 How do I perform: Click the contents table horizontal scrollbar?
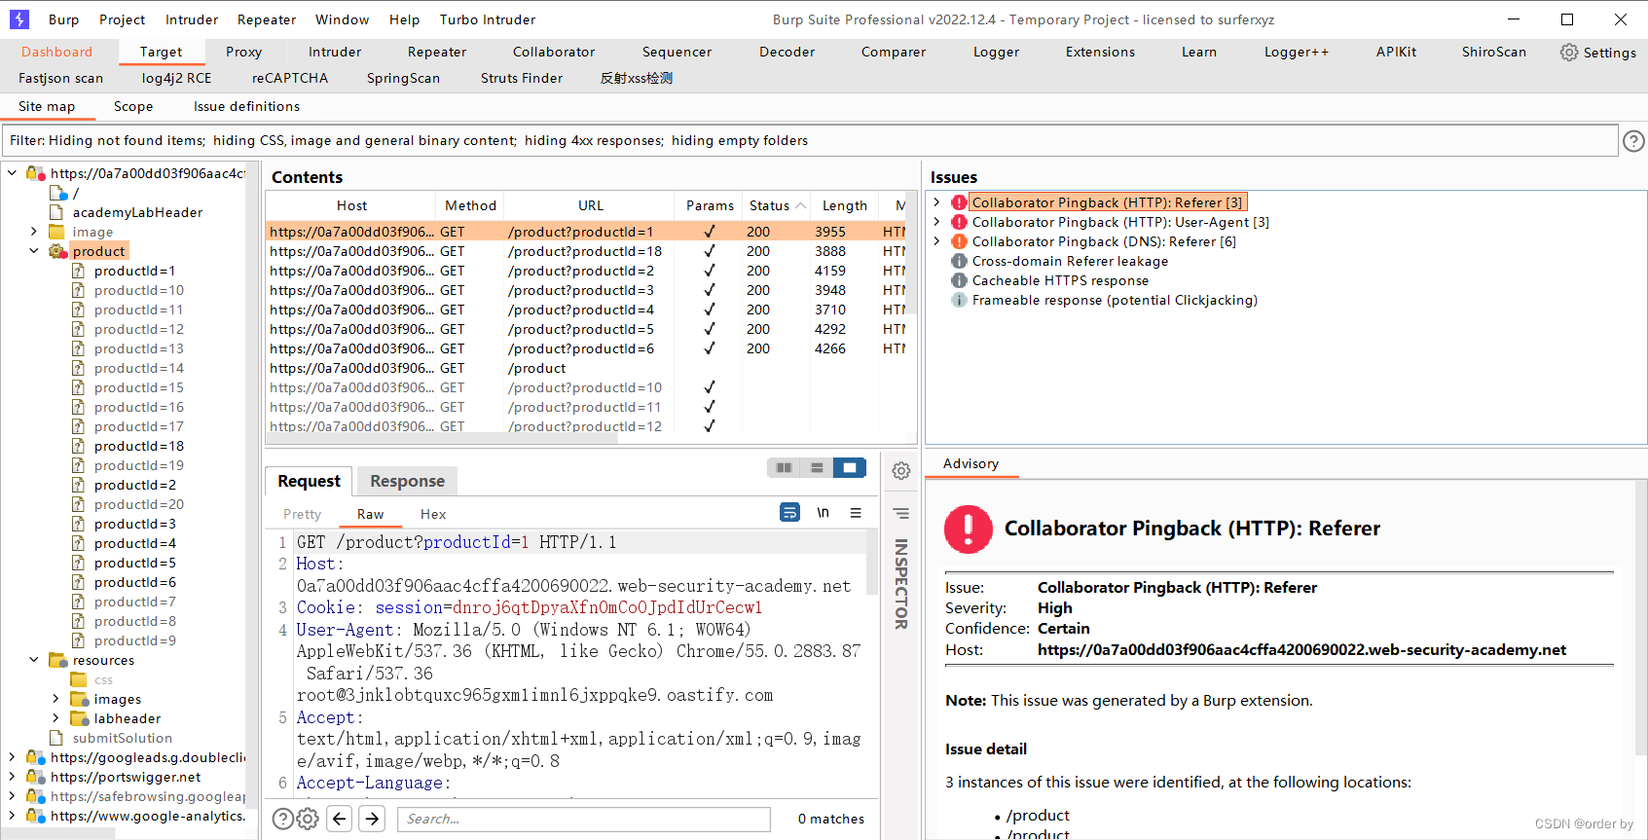click(442, 439)
